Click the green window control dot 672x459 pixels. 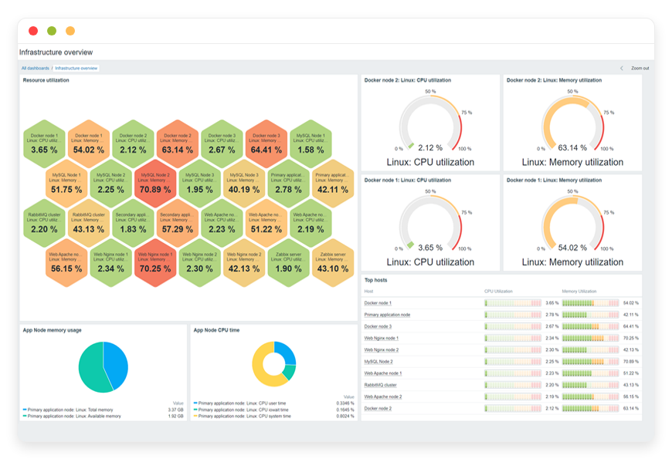pyautogui.click(x=52, y=31)
